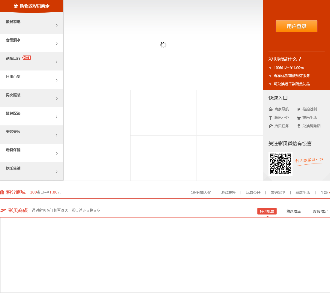Click the 鞋包配饰 category label
Image resolution: width=330 pixels, height=300 pixels.
(x=13, y=113)
